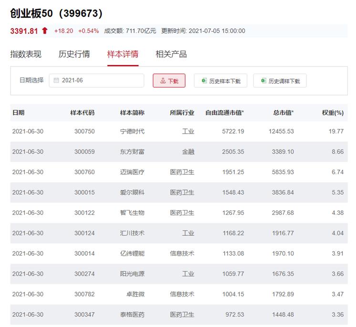This screenshot has width=356, height=327.
Task: Click 信息技术 in the 亿纬锂能 row
Action: tap(182, 253)
